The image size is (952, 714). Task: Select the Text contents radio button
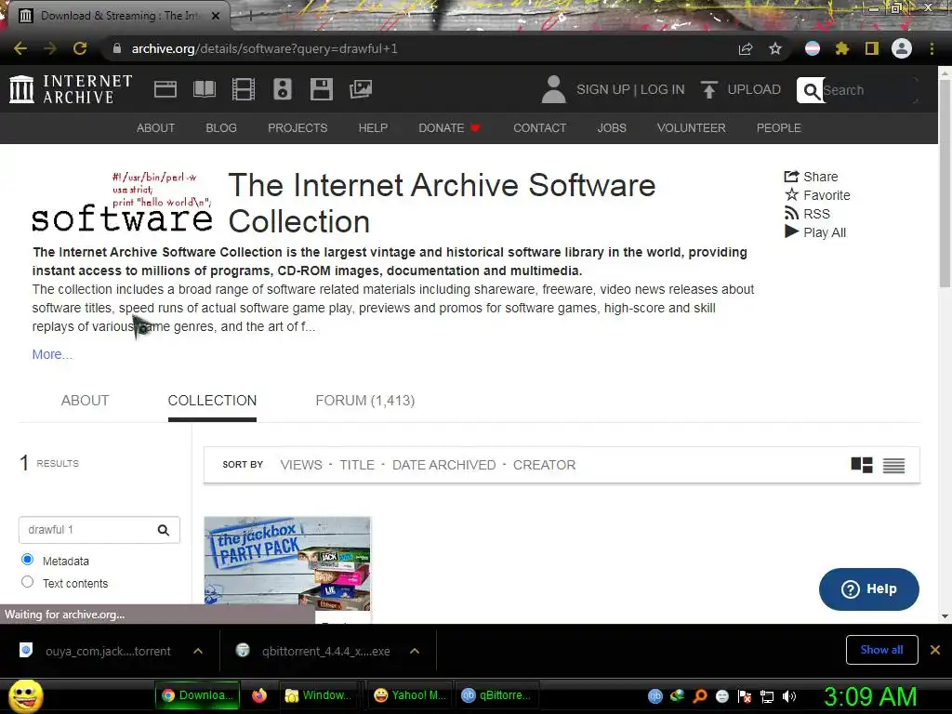pyautogui.click(x=27, y=582)
